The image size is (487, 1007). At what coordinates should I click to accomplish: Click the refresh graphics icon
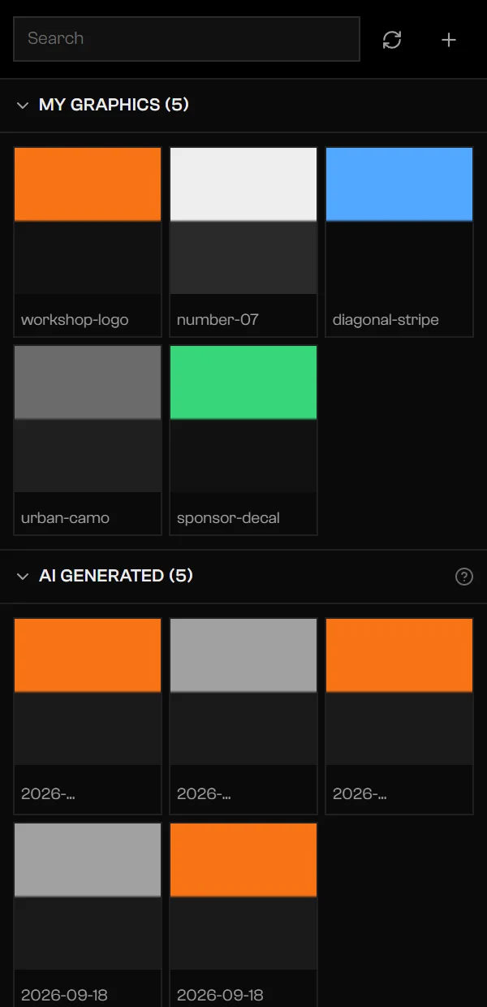click(x=392, y=39)
